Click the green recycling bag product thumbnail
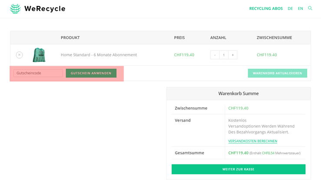 click(x=39, y=55)
